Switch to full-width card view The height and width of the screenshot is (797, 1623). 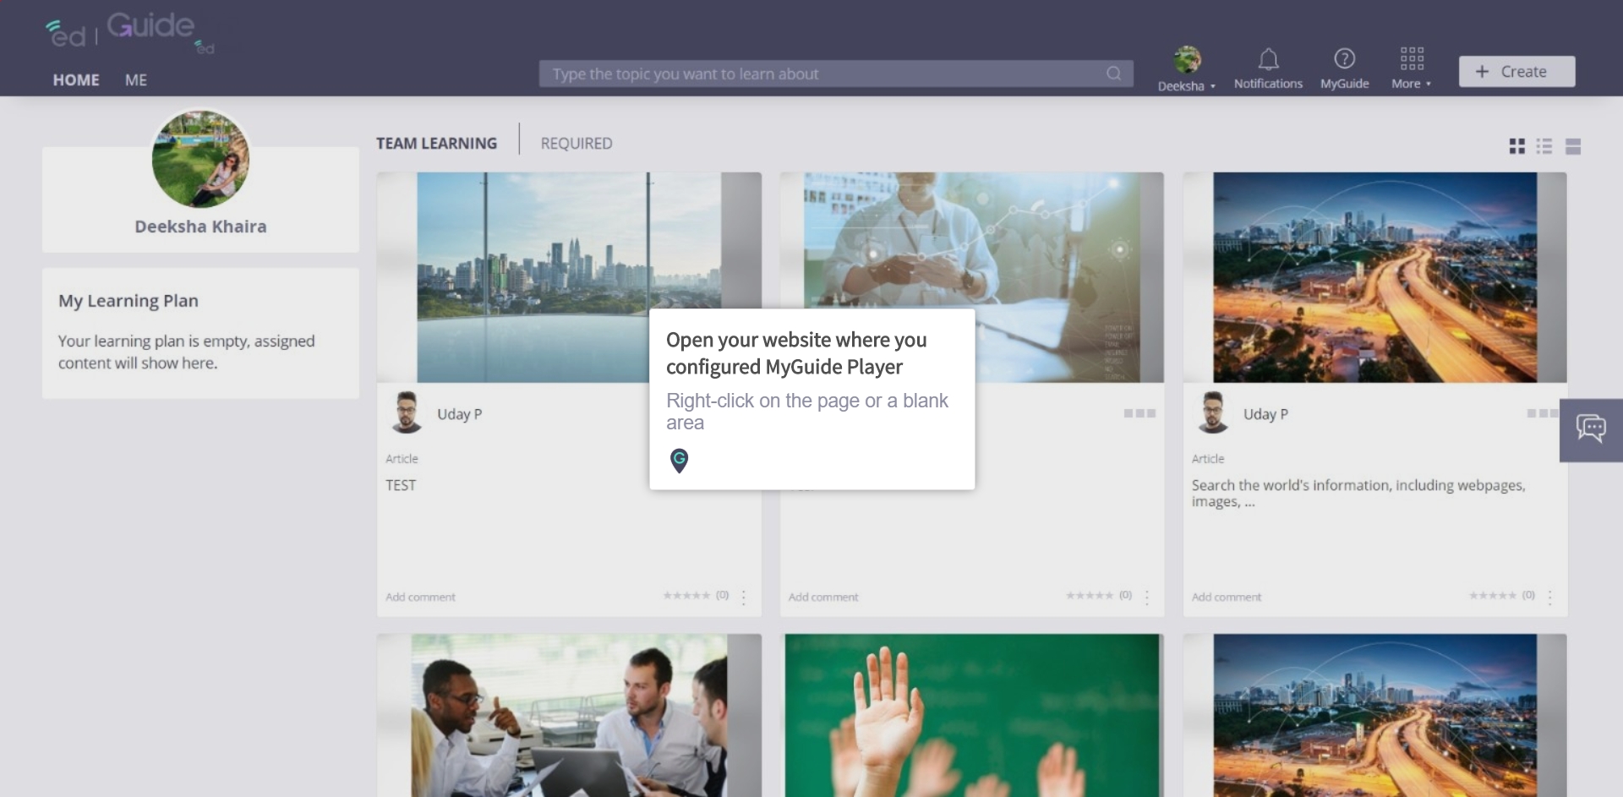click(1573, 146)
